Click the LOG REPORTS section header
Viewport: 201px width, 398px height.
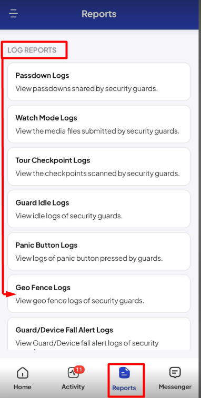tap(32, 50)
